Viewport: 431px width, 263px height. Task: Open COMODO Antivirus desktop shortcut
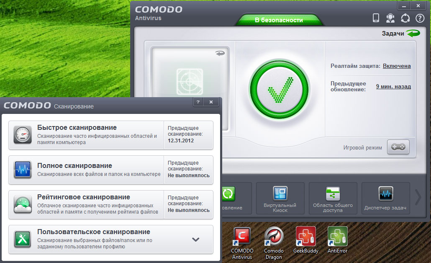tap(242, 243)
